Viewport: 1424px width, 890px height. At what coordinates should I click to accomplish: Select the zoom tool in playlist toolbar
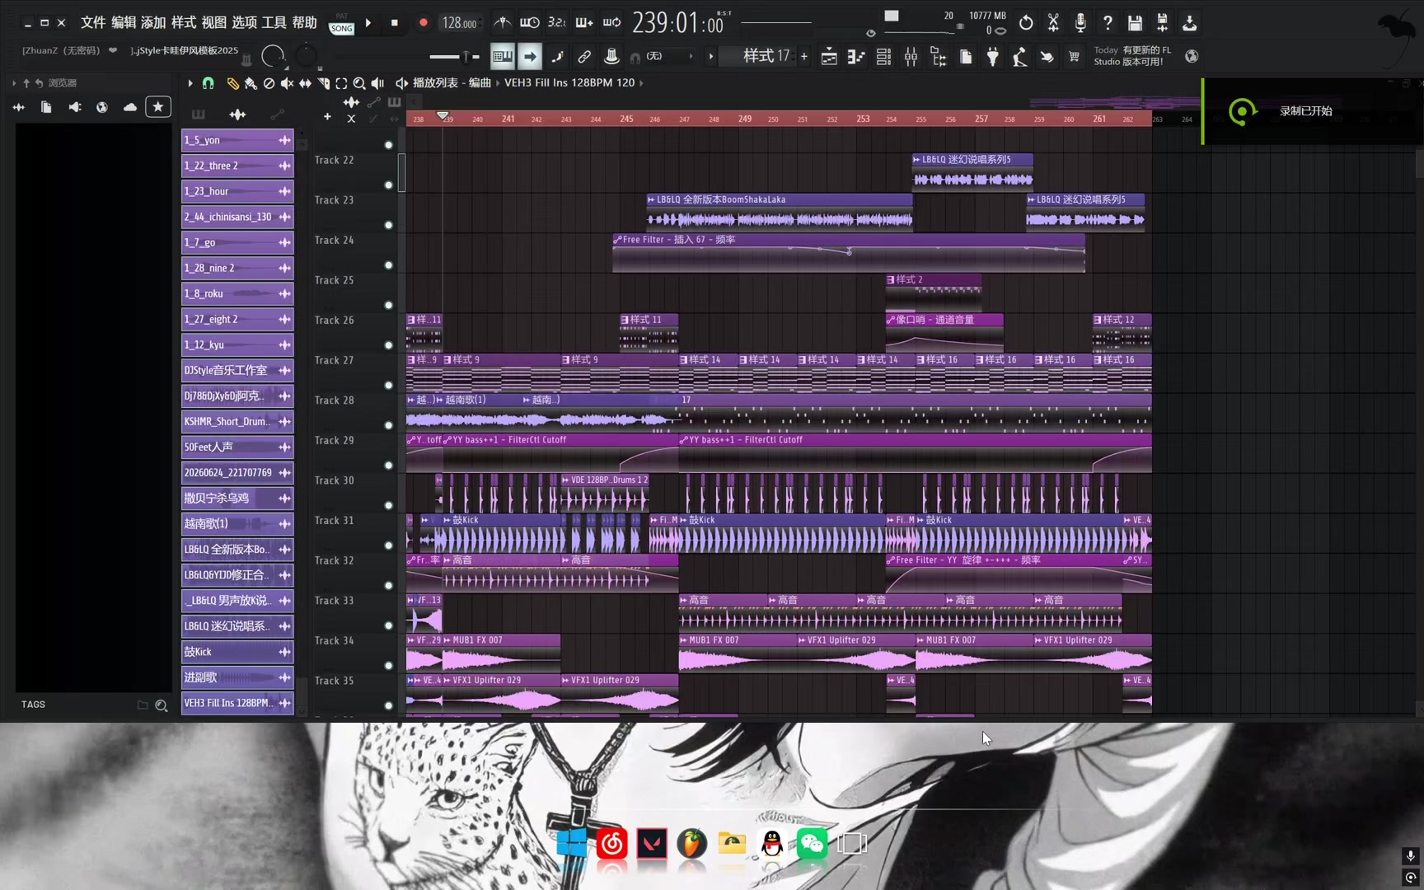359,83
